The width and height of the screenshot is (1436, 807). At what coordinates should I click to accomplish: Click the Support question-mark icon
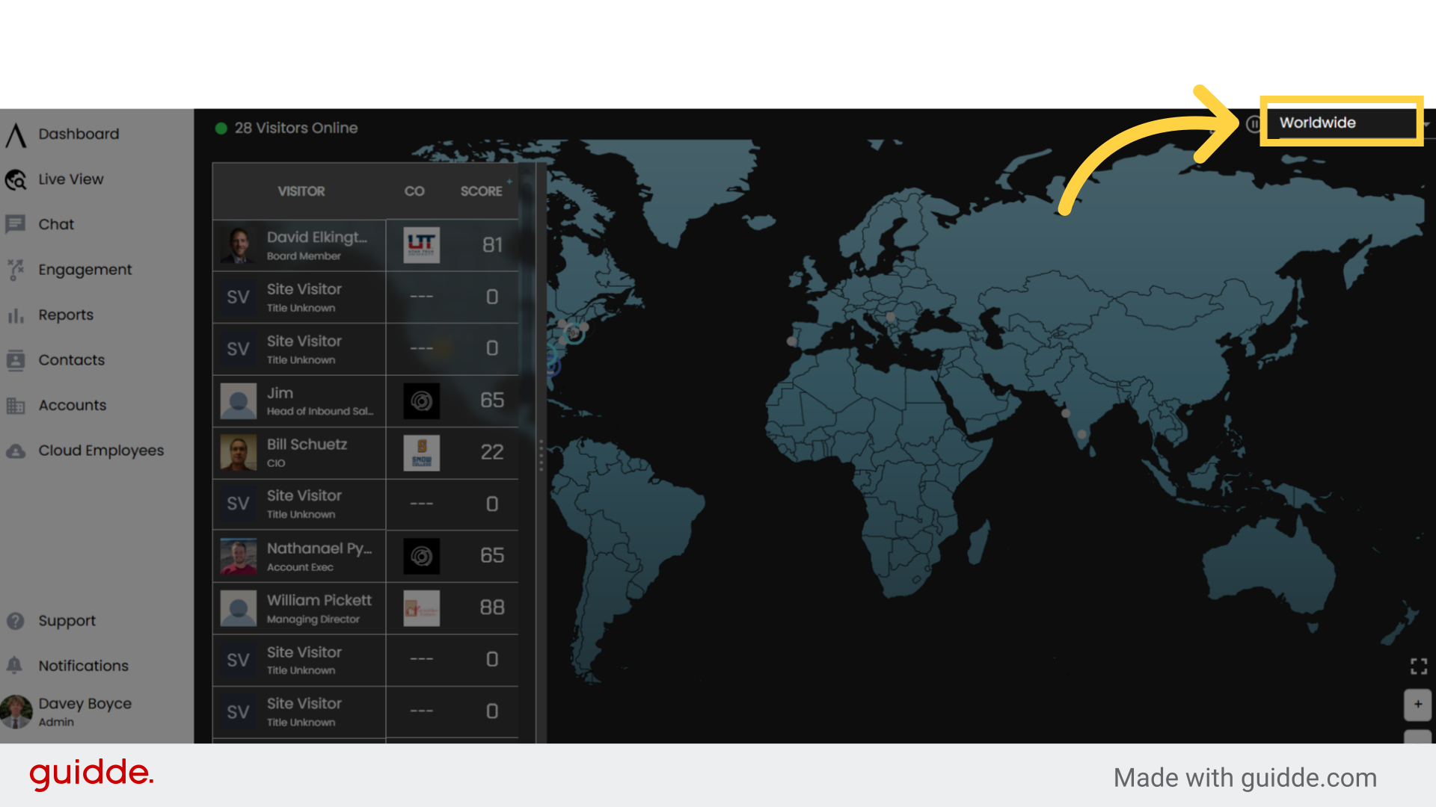click(x=16, y=621)
